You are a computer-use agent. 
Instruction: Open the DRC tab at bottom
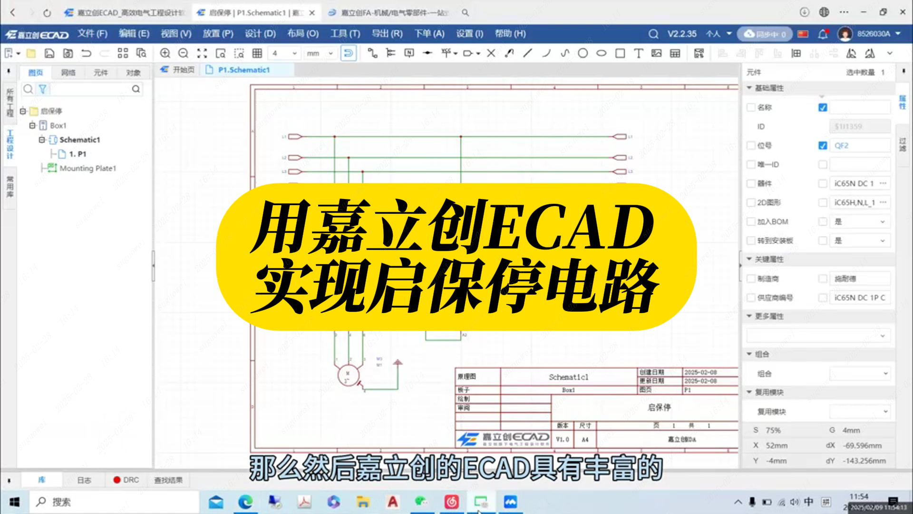point(126,480)
